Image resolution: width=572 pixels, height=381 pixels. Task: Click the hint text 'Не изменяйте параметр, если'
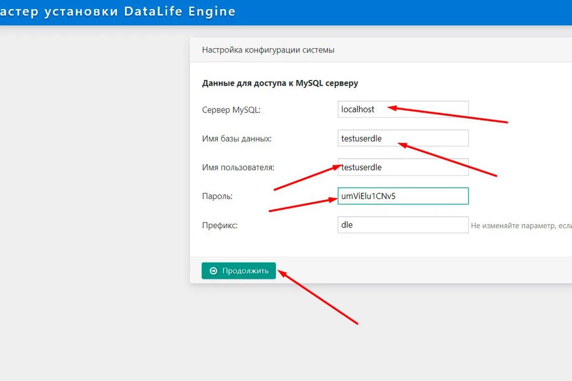(521, 225)
